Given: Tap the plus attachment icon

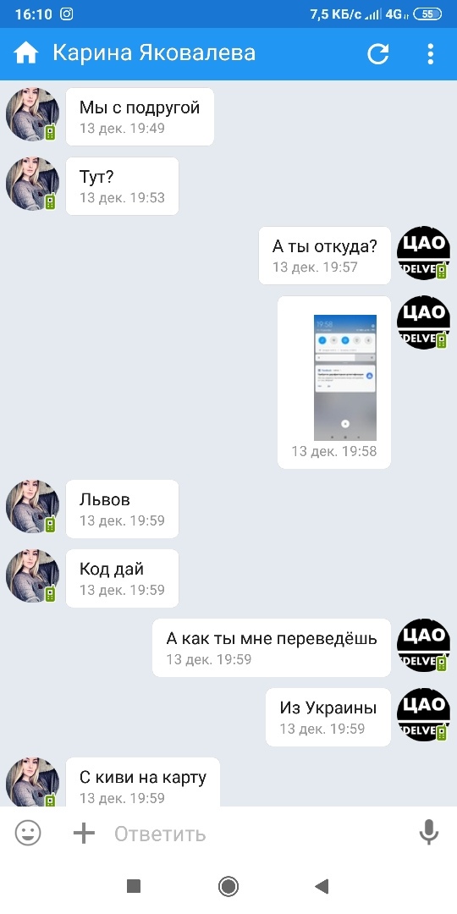Looking at the screenshot, I should tap(84, 833).
